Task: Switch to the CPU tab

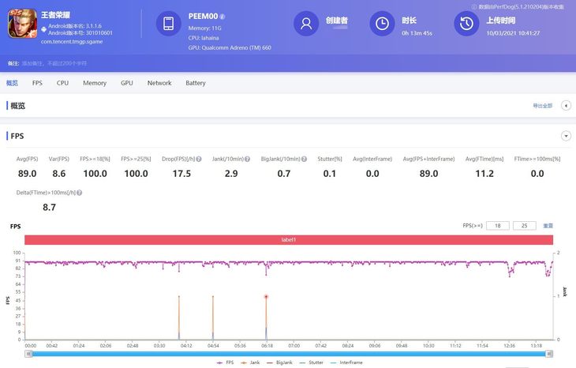Action: [62, 83]
